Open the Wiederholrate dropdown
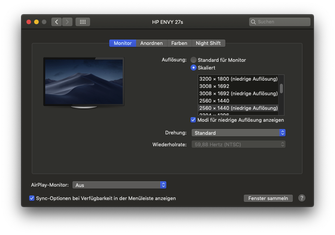Viewport: 335px width, 235px height. coord(238,144)
